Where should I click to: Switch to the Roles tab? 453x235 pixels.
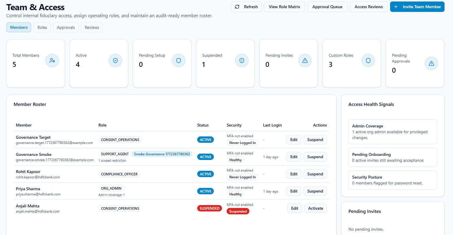[x=42, y=27]
